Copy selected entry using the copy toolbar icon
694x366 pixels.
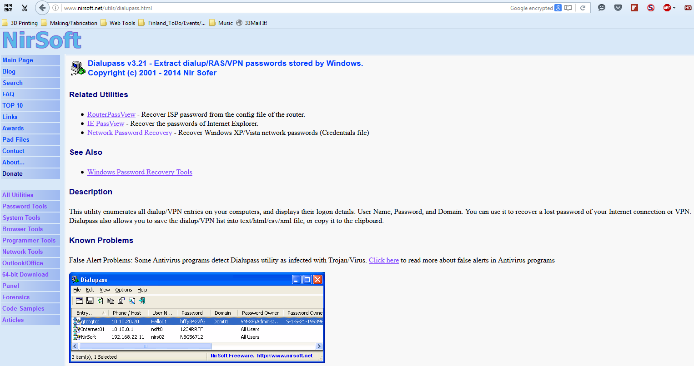coord(111,301)
